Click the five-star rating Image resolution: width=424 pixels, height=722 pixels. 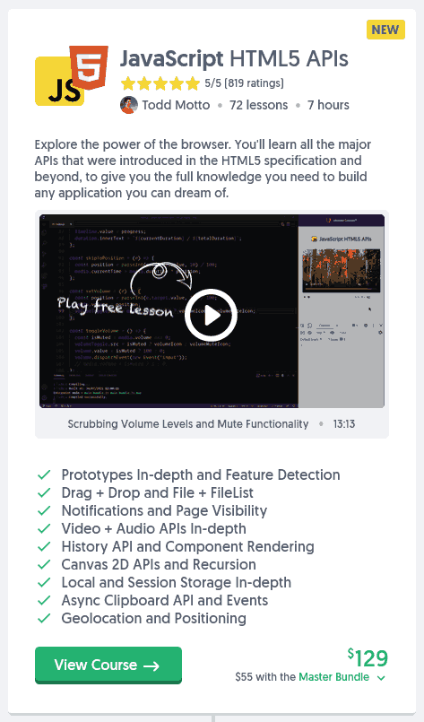click(160, 83)
